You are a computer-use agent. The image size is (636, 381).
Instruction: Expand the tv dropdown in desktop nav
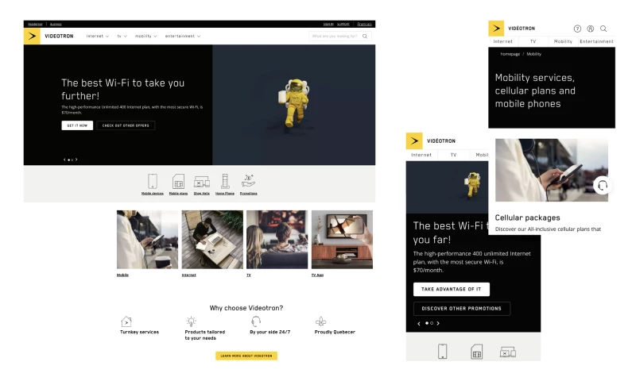point(122,36)
